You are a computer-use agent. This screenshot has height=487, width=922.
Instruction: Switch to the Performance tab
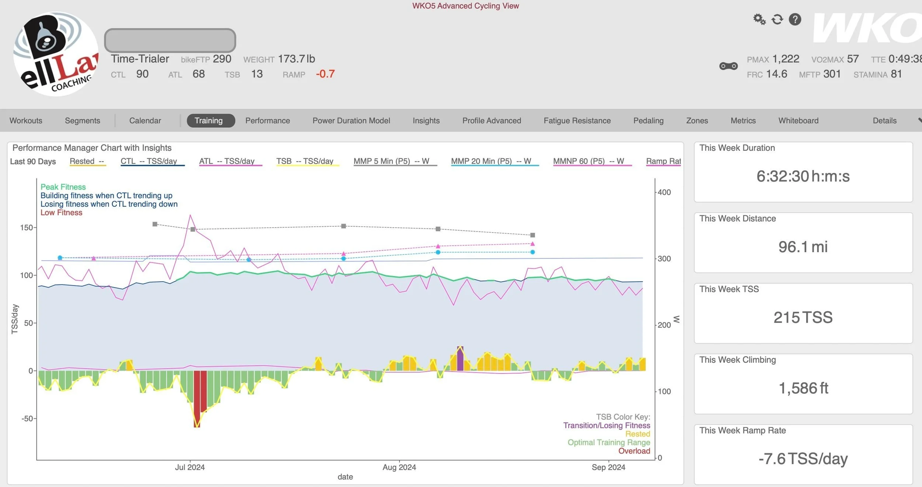(x=267, y=121)
